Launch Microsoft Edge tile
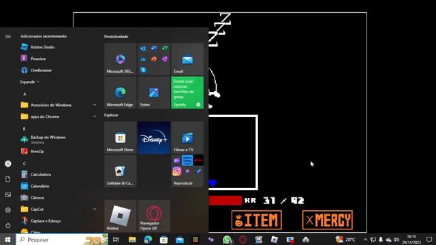 tap(121, 93)
